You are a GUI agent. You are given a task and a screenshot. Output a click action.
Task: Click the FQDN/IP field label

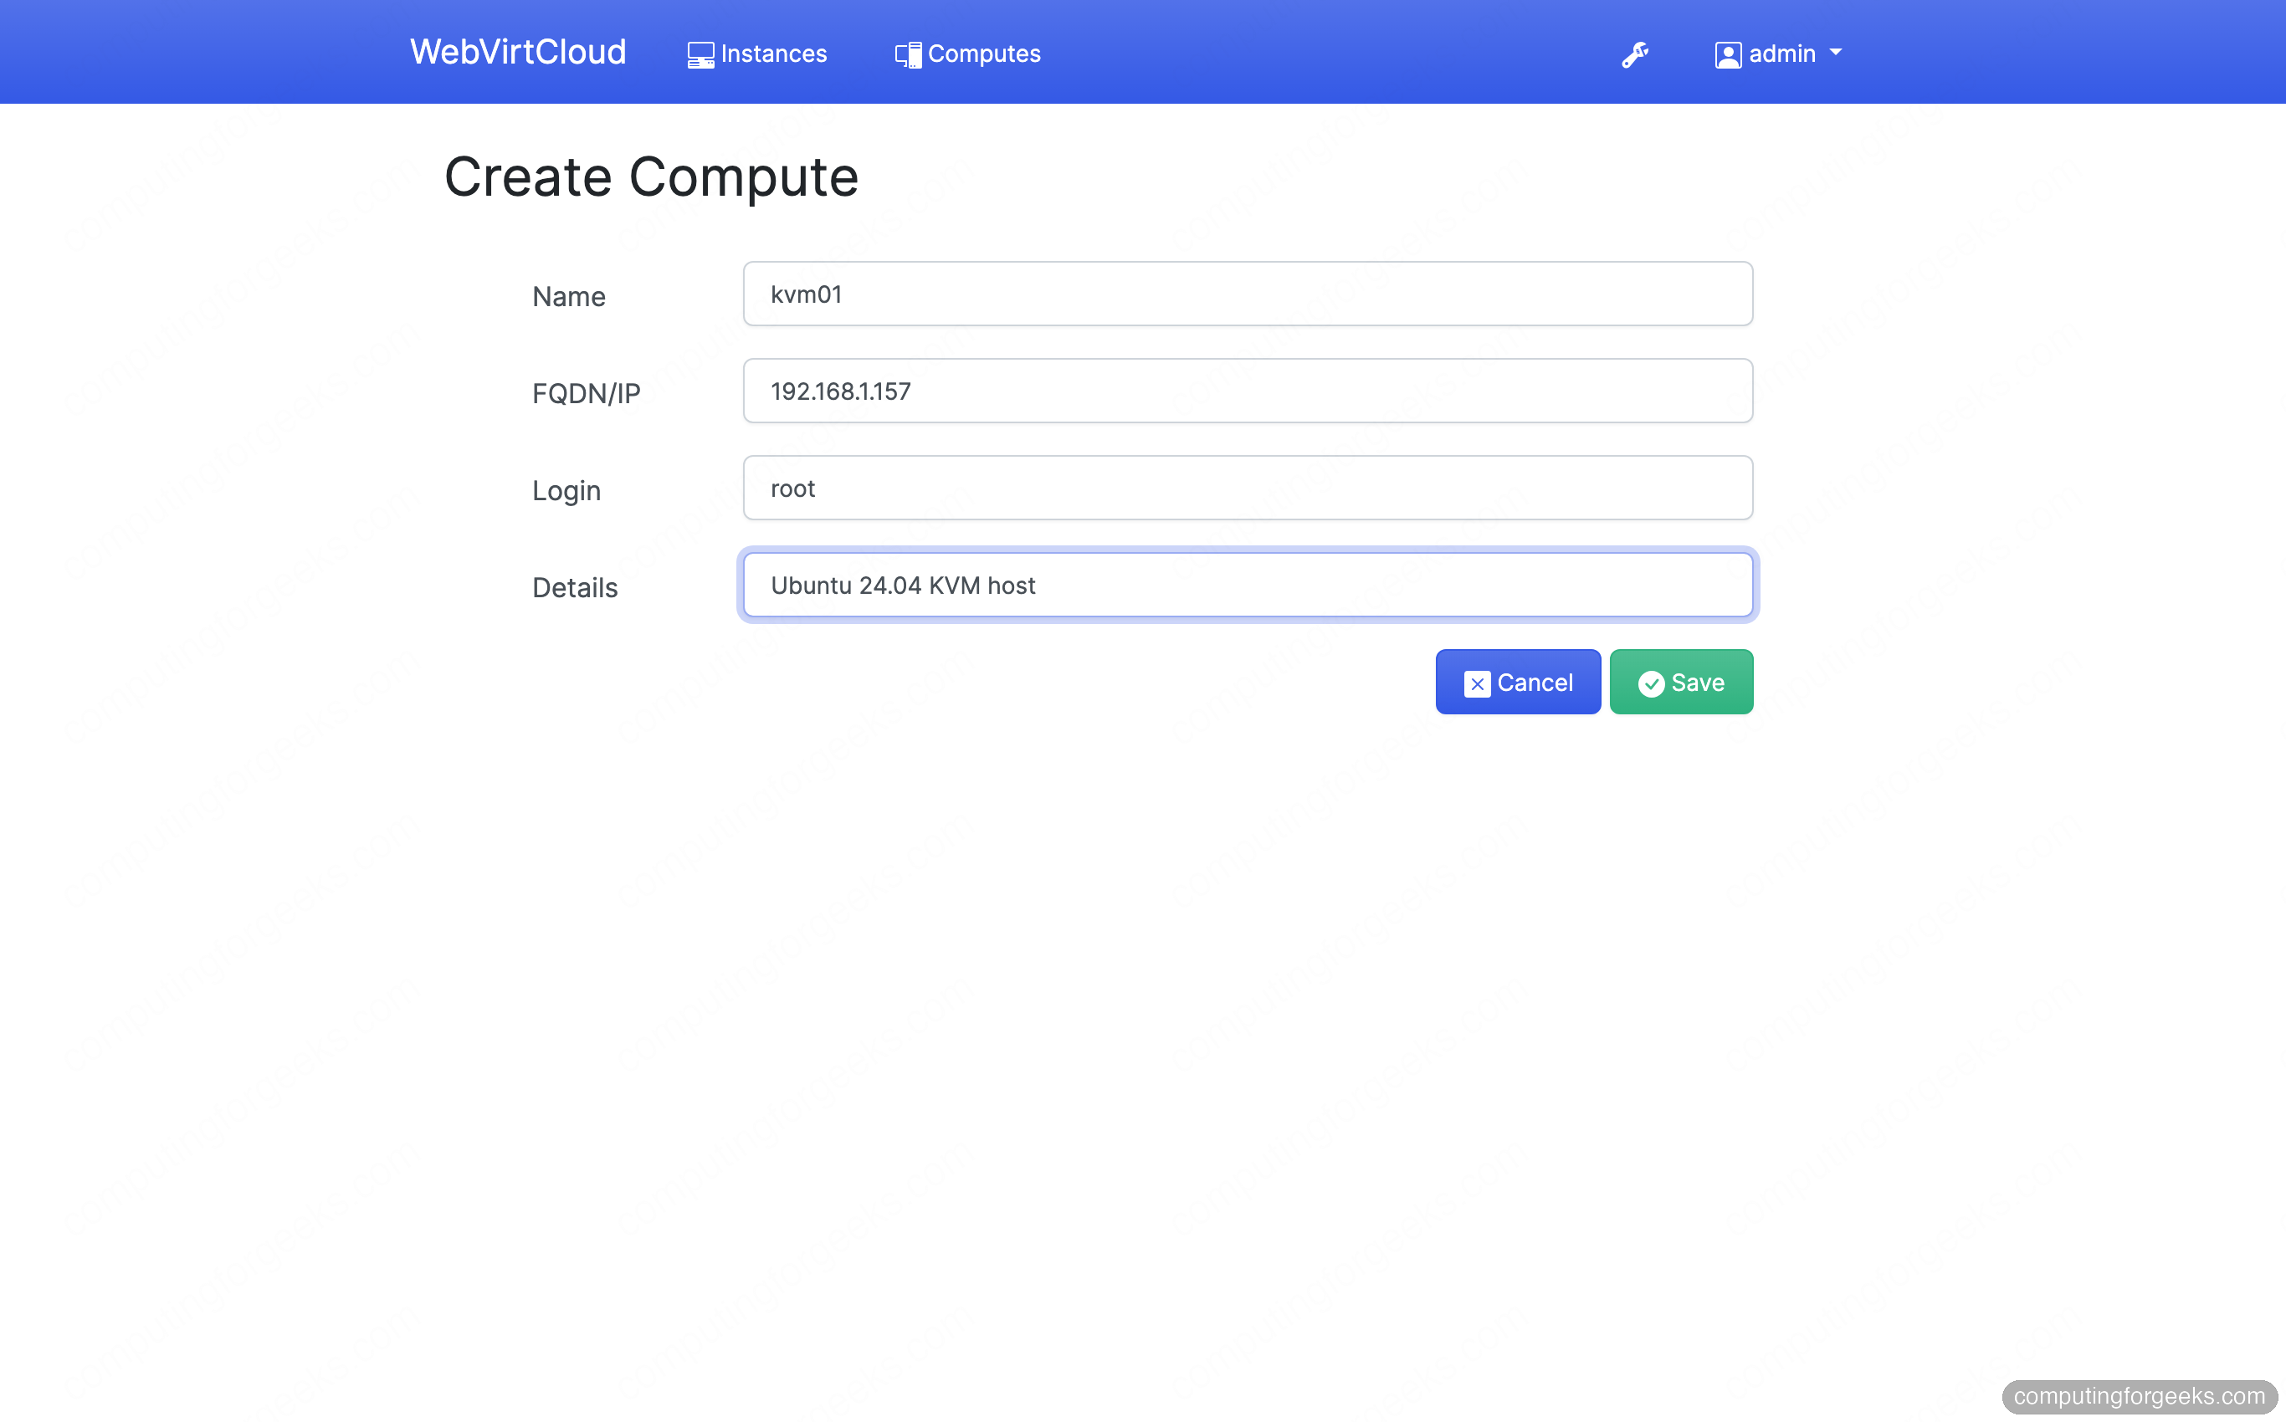tap(586, 393)
